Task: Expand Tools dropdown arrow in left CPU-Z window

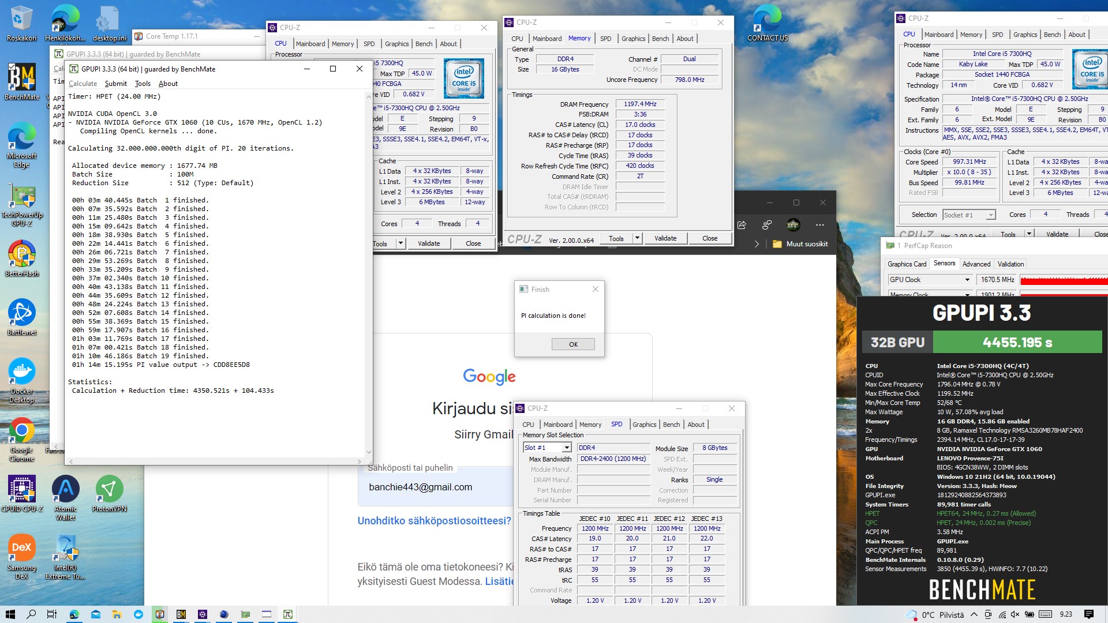Action: [x=400, y=243]
